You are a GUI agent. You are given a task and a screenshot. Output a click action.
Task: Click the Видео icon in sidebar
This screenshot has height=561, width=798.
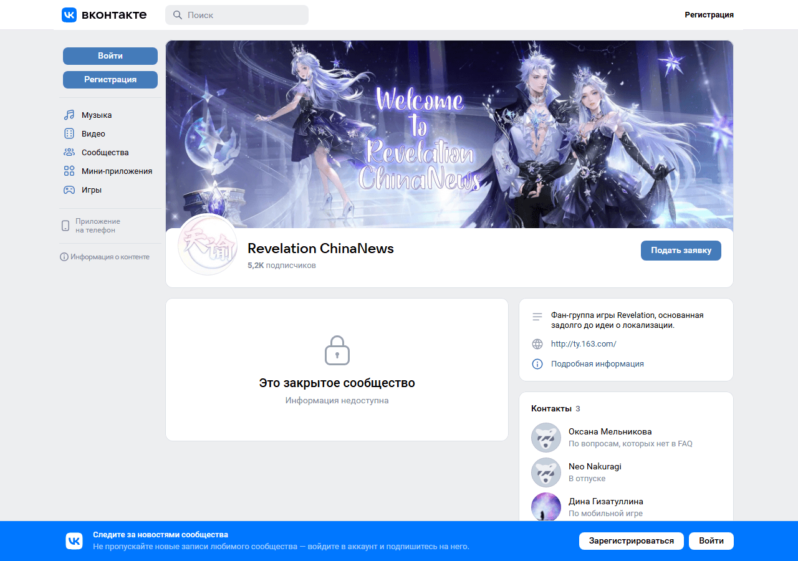69,134
